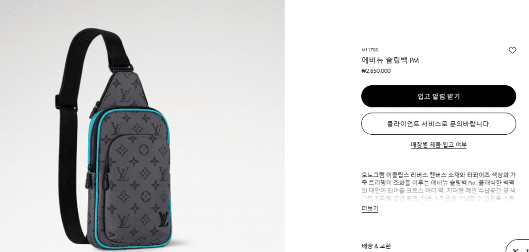
Task: Click the black LV metal emblem on bag
Action: [164, 220]
